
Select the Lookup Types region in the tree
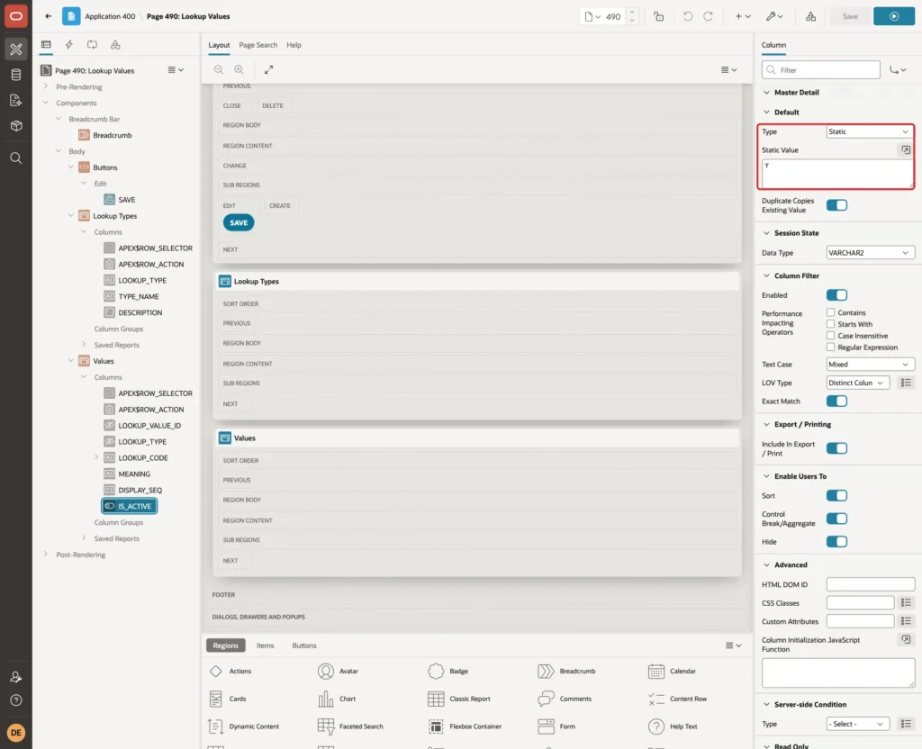click(108, 216)
